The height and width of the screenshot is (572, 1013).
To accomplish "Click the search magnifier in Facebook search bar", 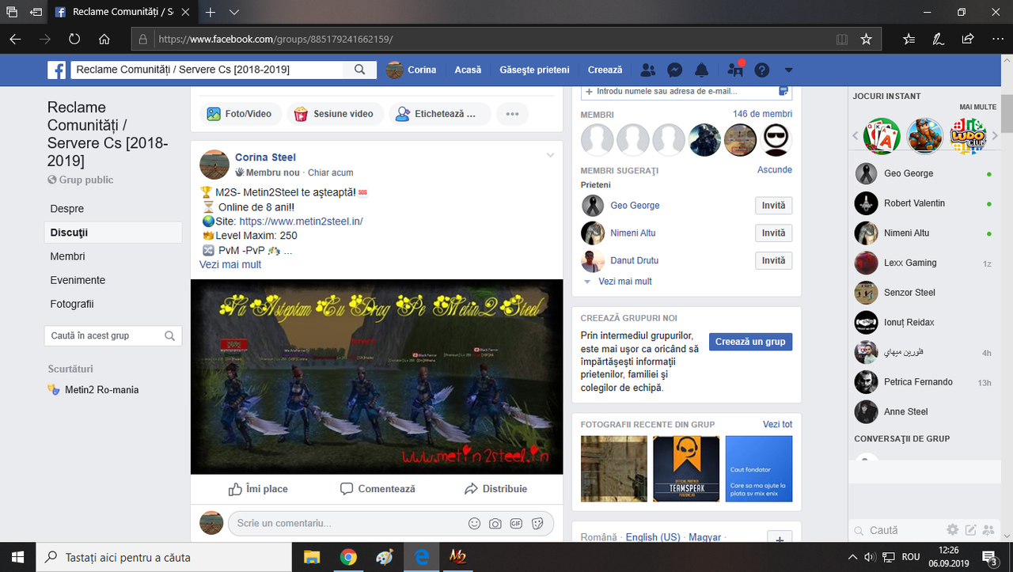I will click(x=360, y=70).
